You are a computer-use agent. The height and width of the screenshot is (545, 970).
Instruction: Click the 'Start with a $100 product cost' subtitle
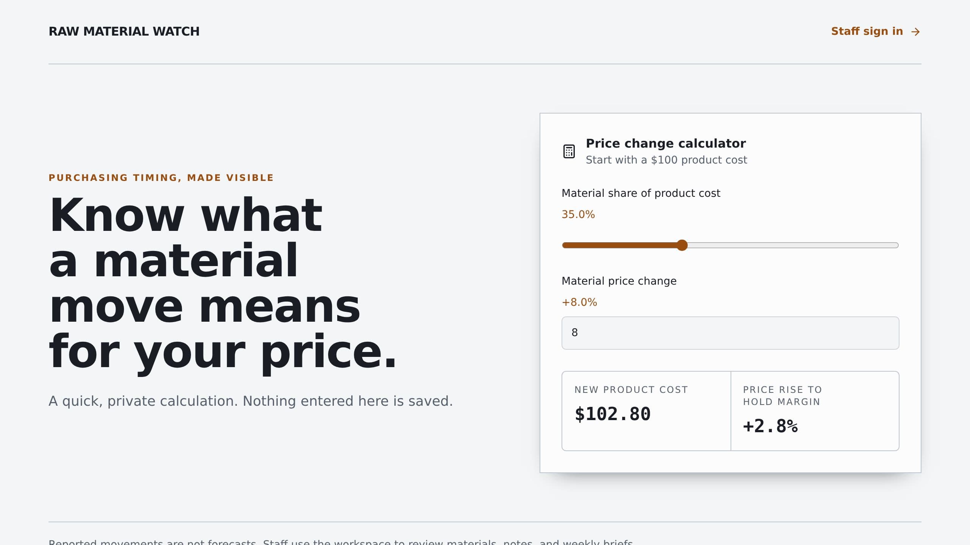coord(666,160)
